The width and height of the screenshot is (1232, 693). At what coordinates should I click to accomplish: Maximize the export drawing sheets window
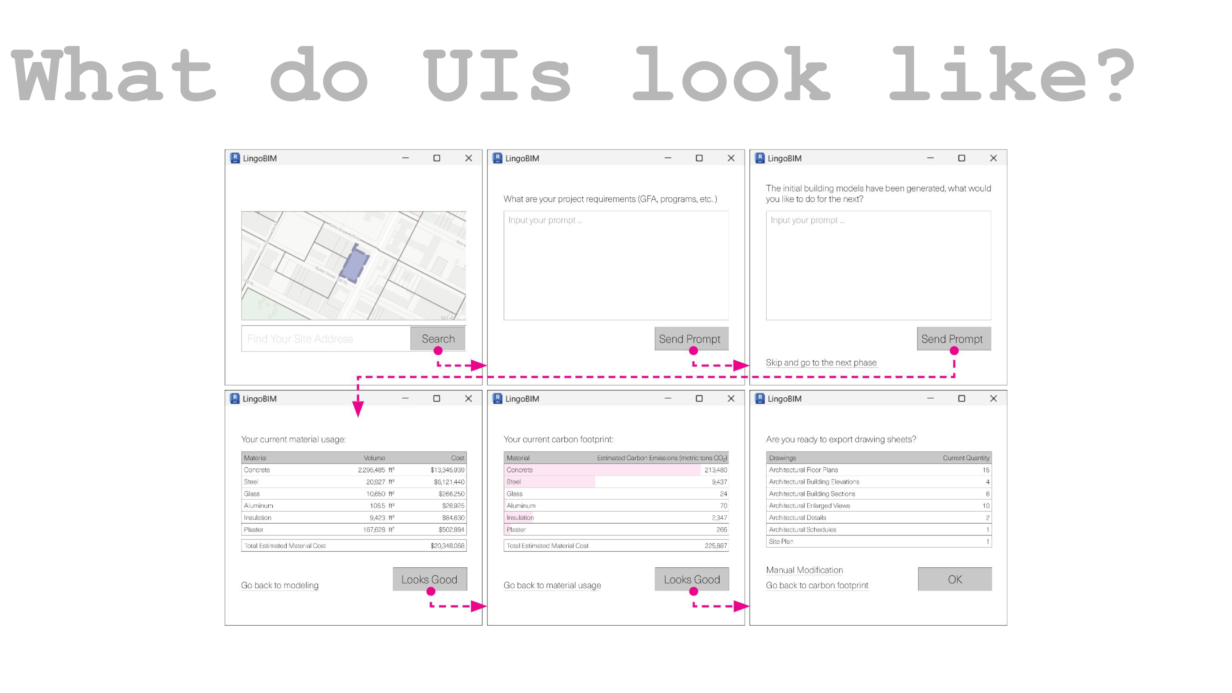point(962,398)
